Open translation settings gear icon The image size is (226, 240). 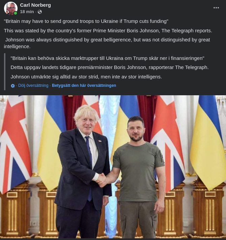(x=13, y=86)
